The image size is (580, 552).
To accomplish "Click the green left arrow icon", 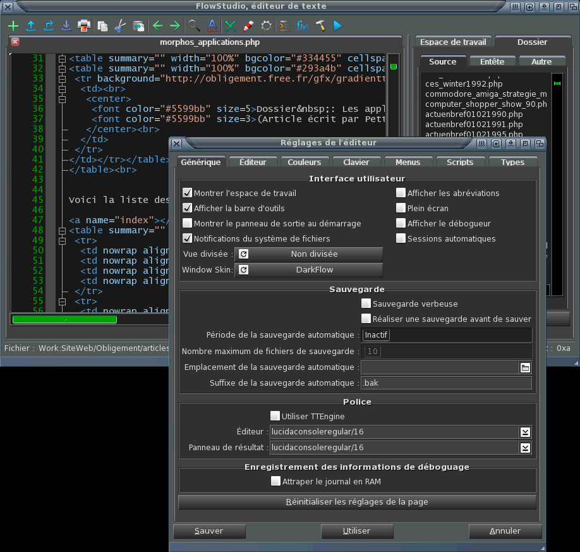I will click(158, 26).
